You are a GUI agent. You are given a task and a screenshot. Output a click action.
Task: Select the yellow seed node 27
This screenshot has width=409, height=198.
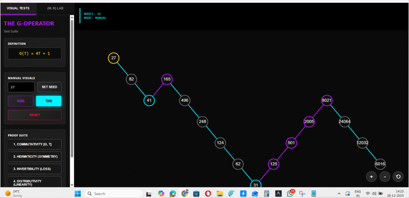(113, 58)
